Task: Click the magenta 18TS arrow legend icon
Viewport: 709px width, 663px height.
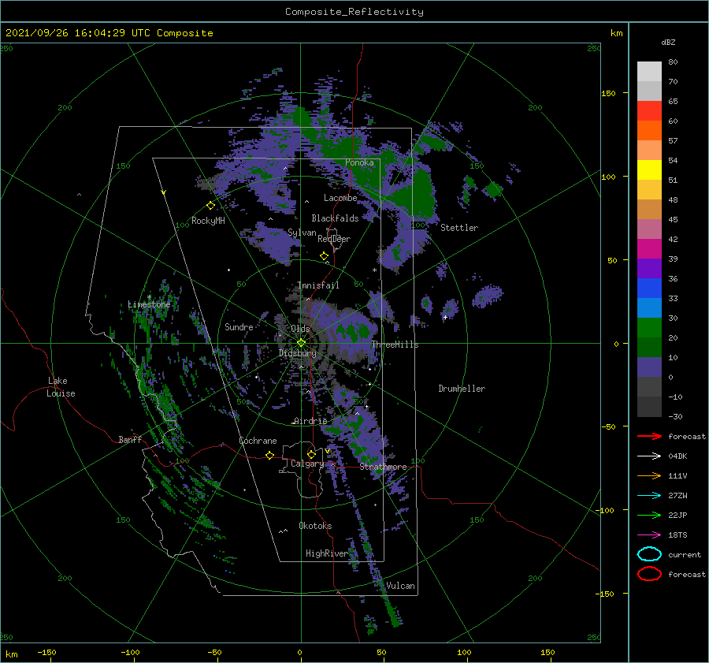Action: pyautogui.click(x=649, y=535)
